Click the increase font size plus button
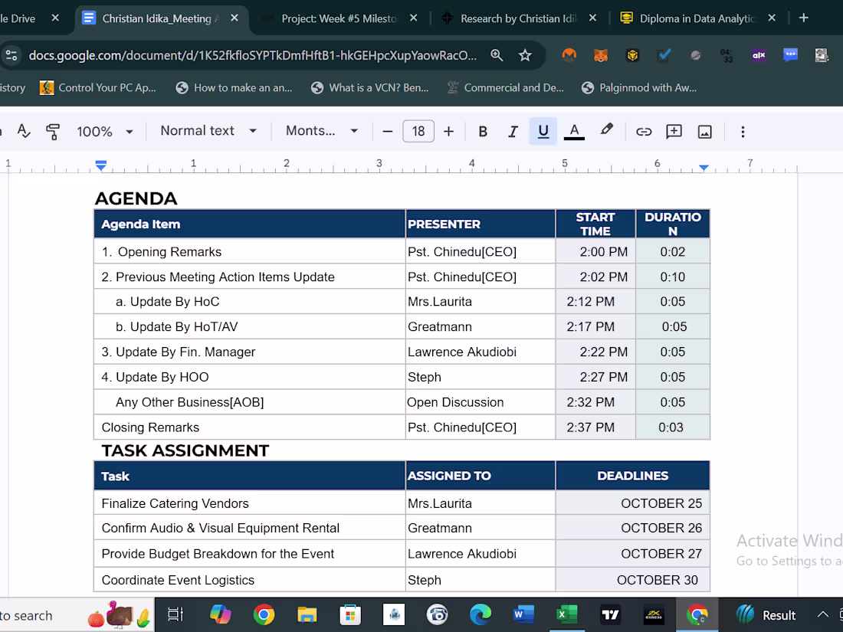Screen dimensions: 843x632 click(x=449, y=132)
